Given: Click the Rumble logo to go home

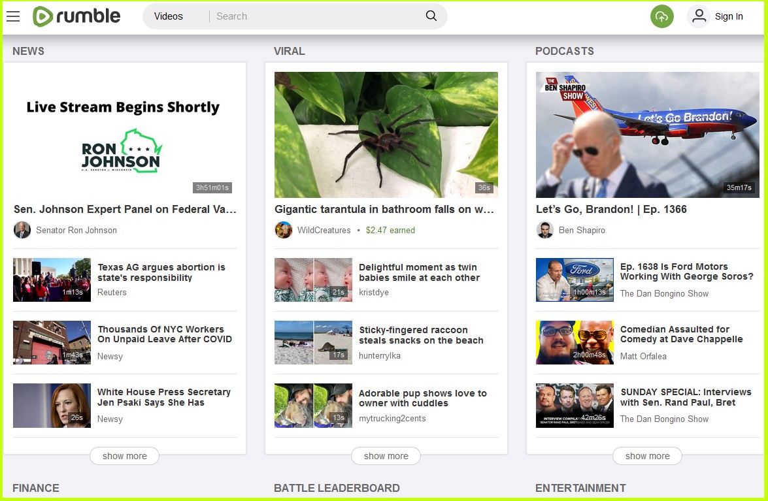Looking at the screenshot, I should [76, 16].
